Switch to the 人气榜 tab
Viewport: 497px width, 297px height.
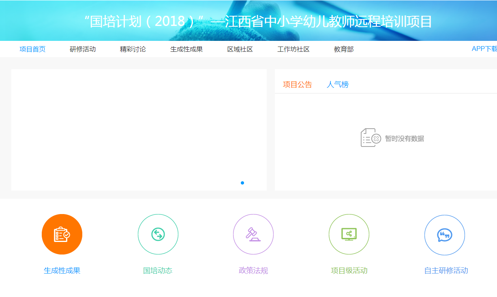(338, 85)
